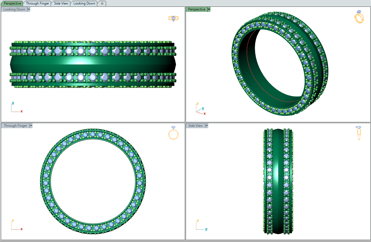Activate the Perspective viewport title label
371x242 pixels.
196,9
